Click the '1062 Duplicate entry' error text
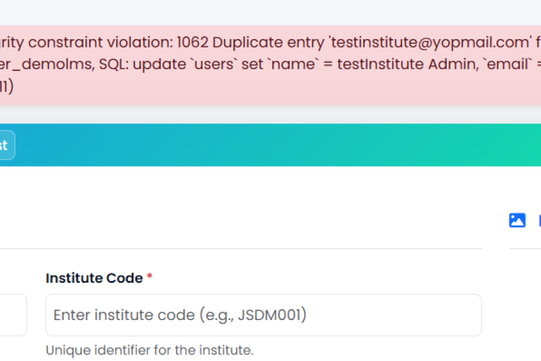Viewport: 541px width, 361px height. (x=251, y=43)
